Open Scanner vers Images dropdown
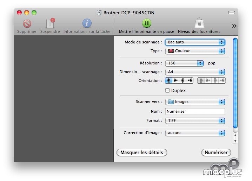The width and height of the screenshot is (252, 181). tap(195, 102)
